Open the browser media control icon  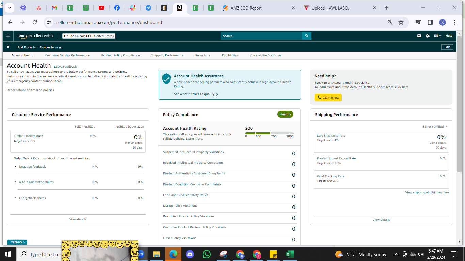click(x=418, y=22)
